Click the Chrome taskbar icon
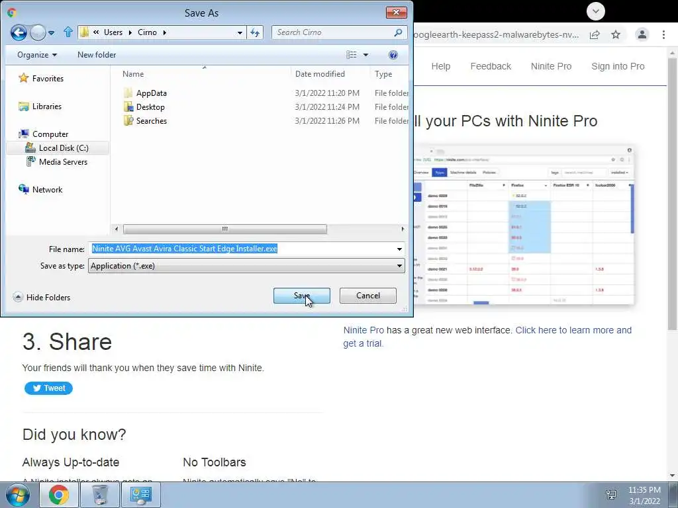 pyautogui.click(x=59, y=495)
